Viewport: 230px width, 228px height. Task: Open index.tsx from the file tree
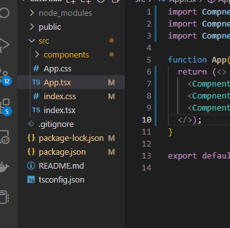click(60, 111)
